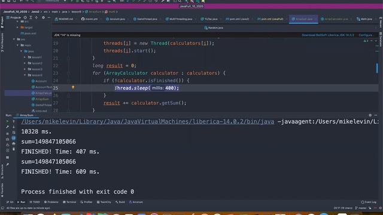The image size is (383, 215).
Task: Click the master git branch widget
Action: pyautogui.click(x=361, y=208)
